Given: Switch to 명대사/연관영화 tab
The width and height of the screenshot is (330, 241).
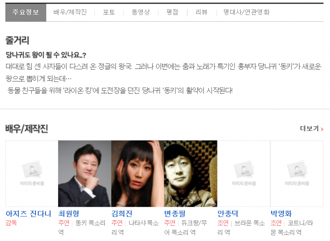Looking at the screenshot, I should (x=246, y=12).
